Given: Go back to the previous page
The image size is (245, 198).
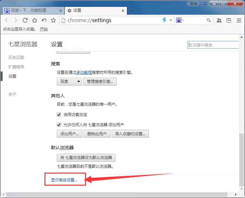Looking at the screenshot, I should tap(6, 20).
